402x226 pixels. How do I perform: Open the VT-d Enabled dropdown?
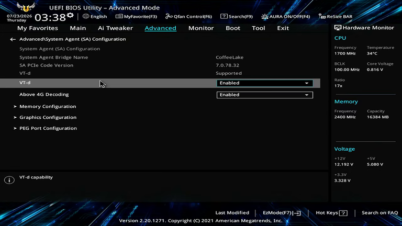click(264, 83)
